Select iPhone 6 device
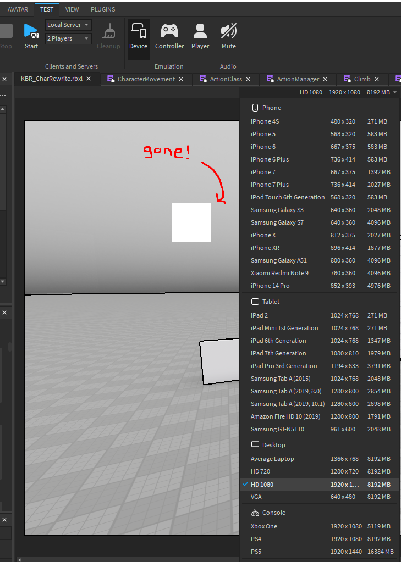 coord(320,147)
